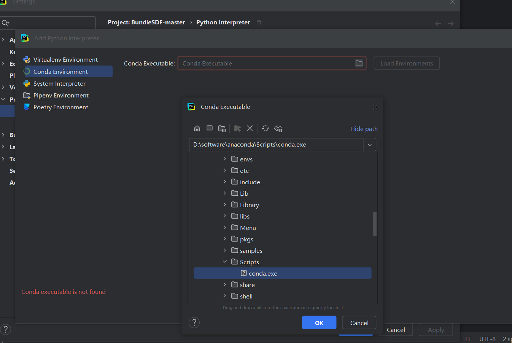Image resolution: width=512 pixels, height=343 pixels.
Task: Expand the Lib folder
Action: click(225, 193)
